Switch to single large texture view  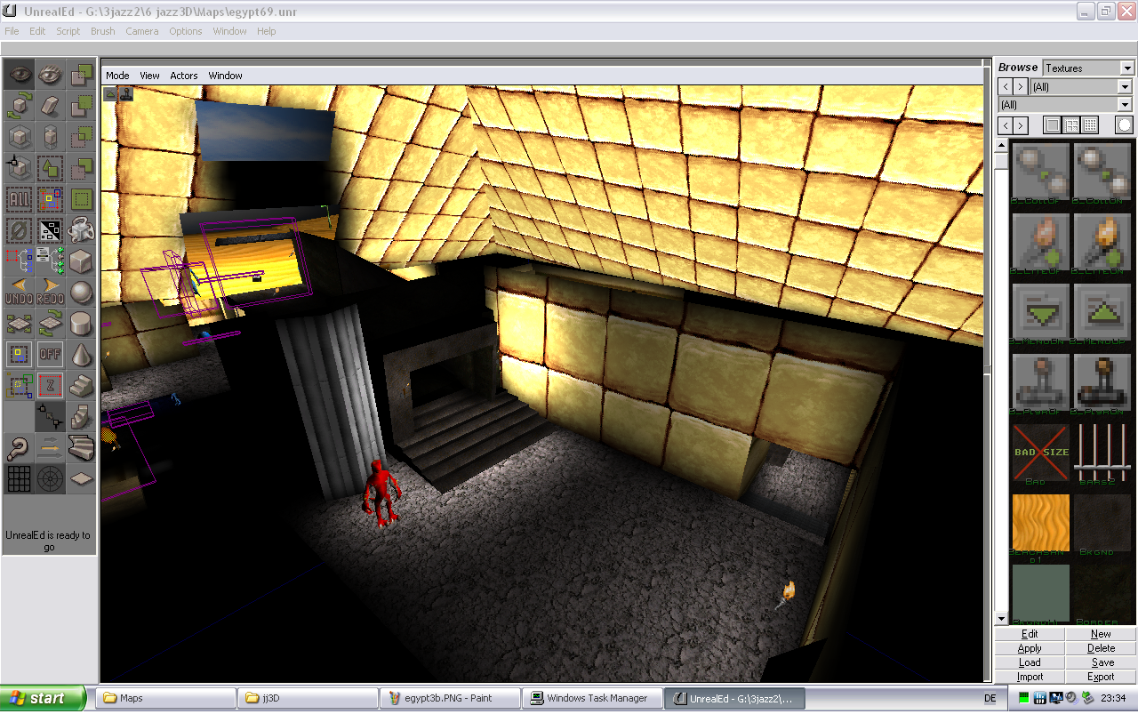coord(1053,125)
